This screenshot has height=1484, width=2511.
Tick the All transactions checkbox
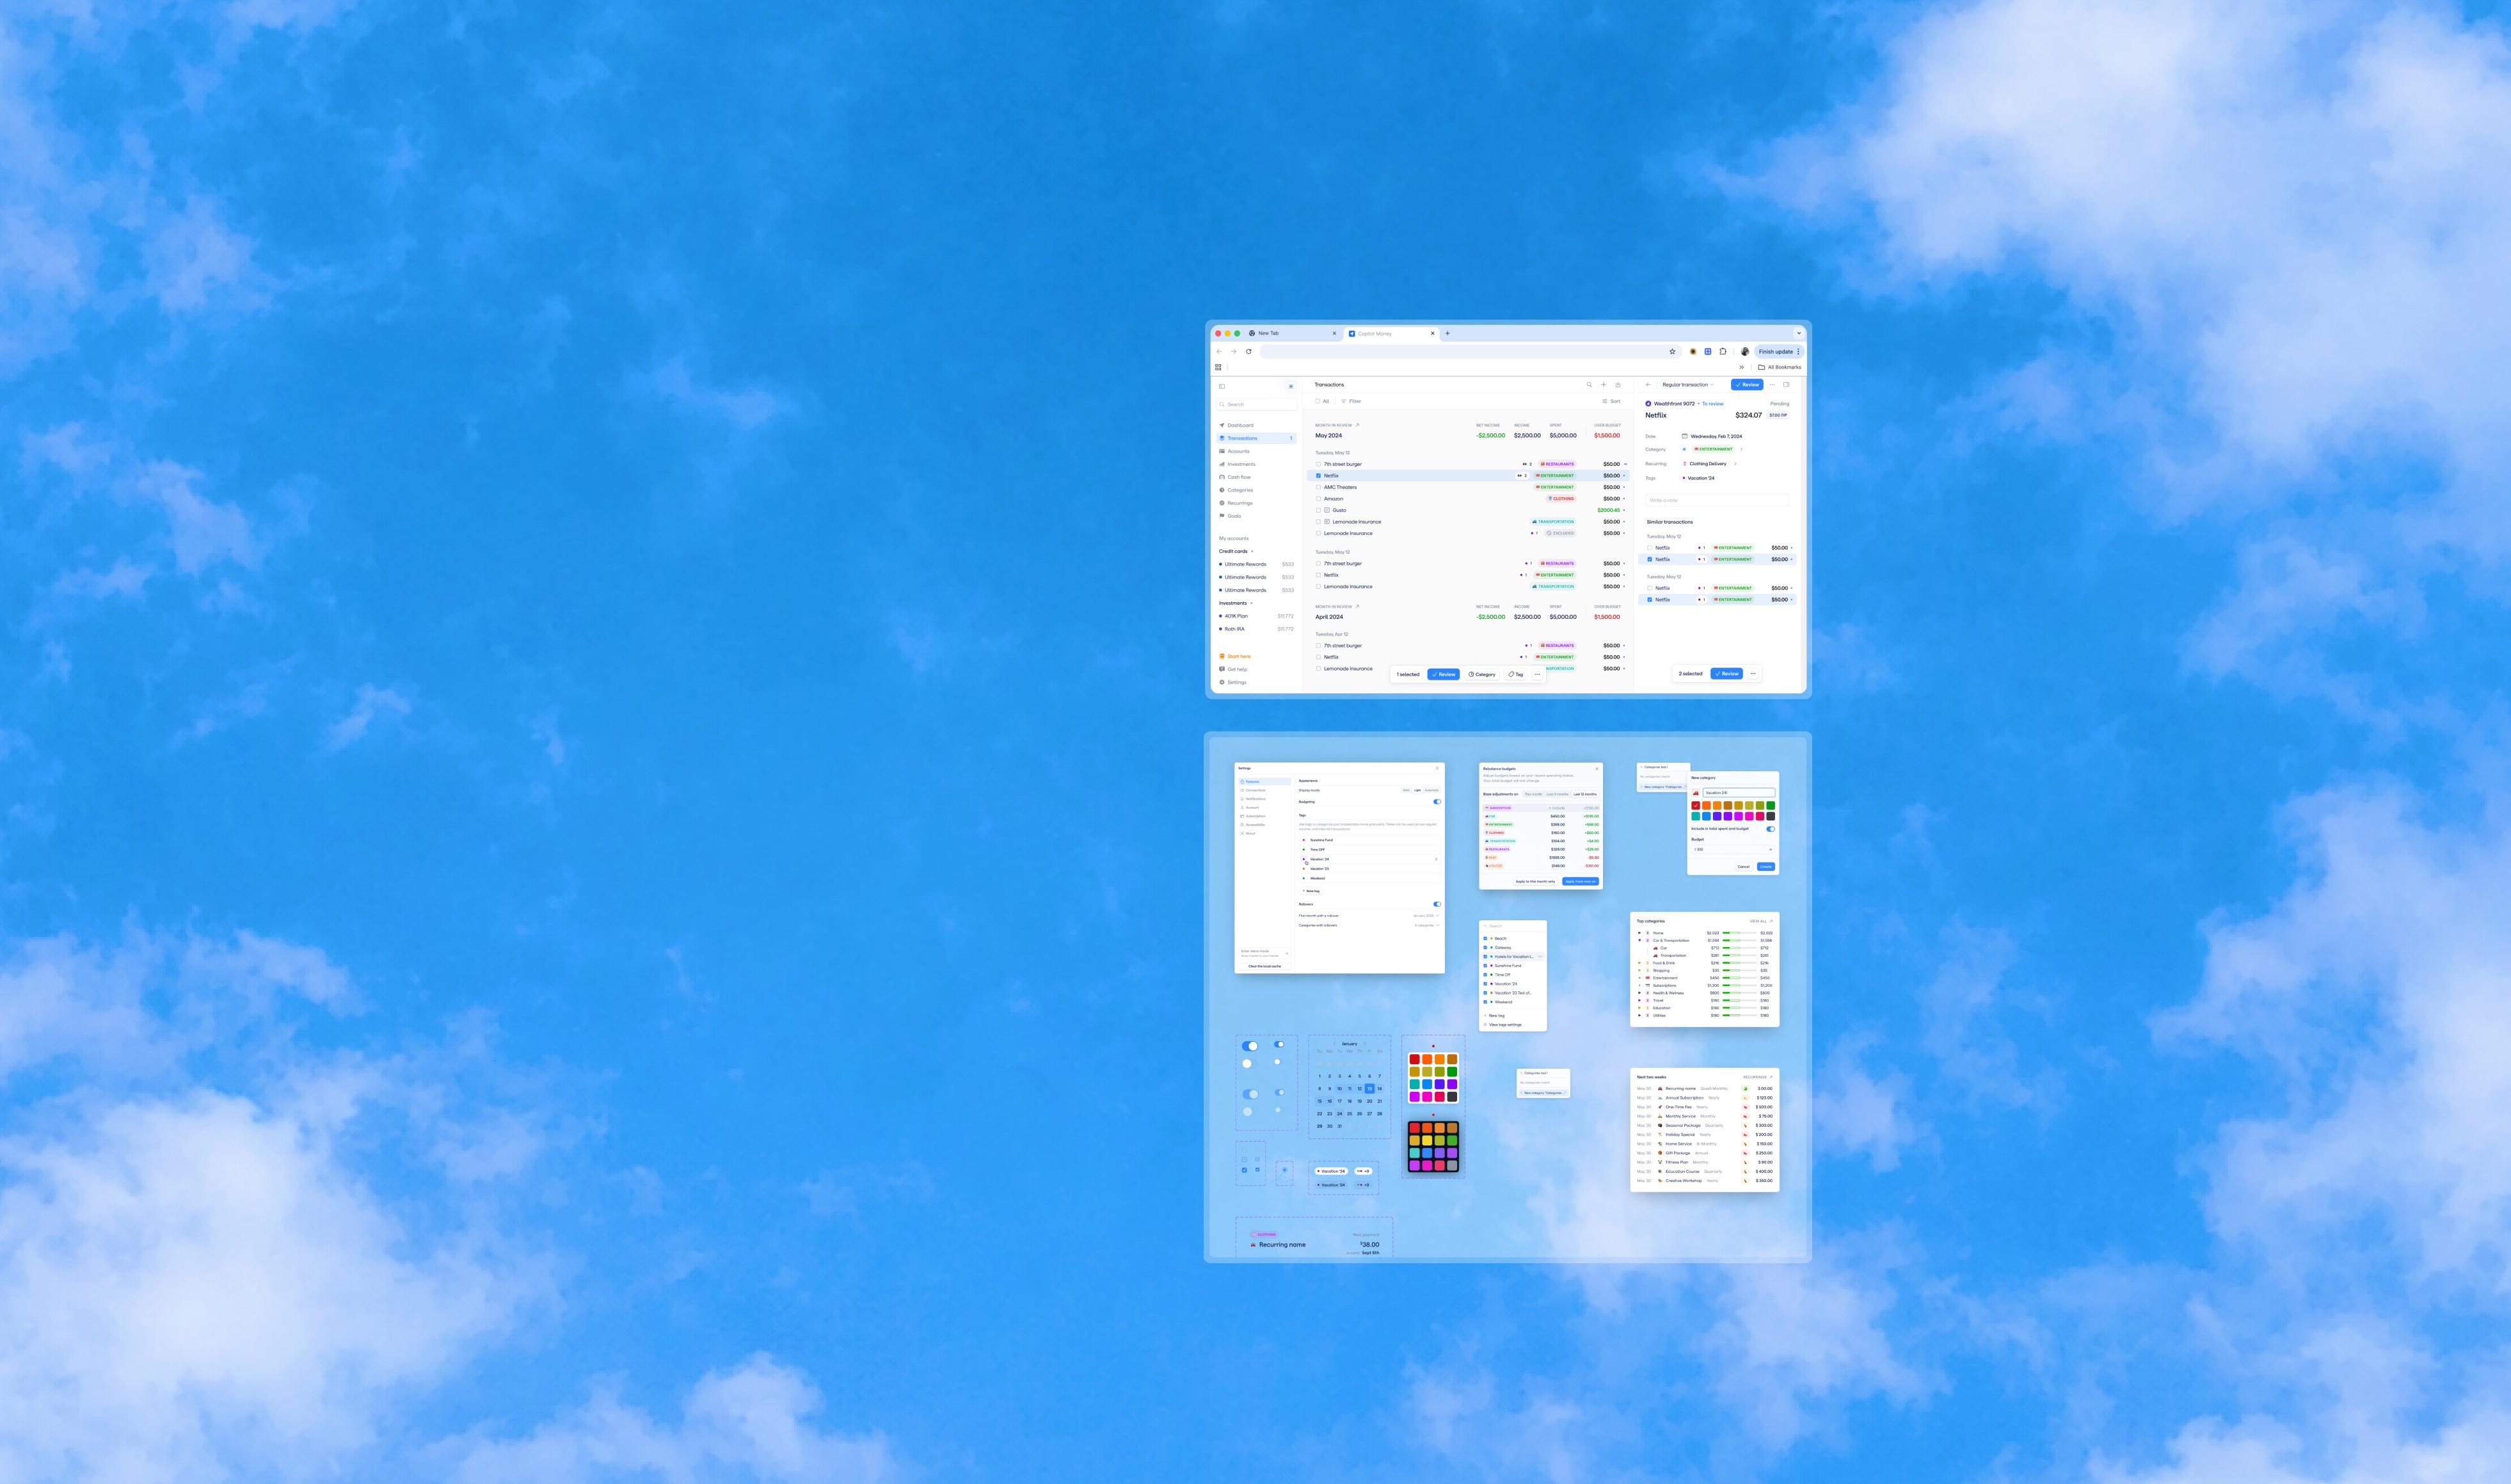coord(1318,401)
